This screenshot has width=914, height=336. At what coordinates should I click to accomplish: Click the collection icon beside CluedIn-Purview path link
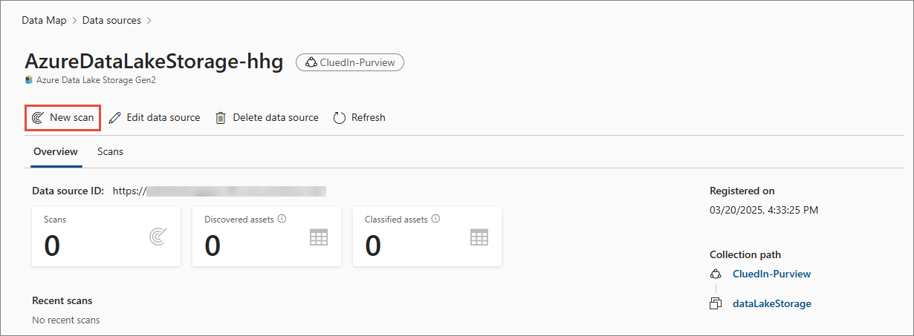pos(716,274)
